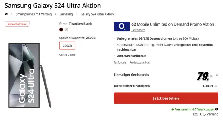Viewport: 223px width, 120px height.
Task: Select the crossed-out gray color swatch
Action: pyautogui.click(x=67, y=29)
